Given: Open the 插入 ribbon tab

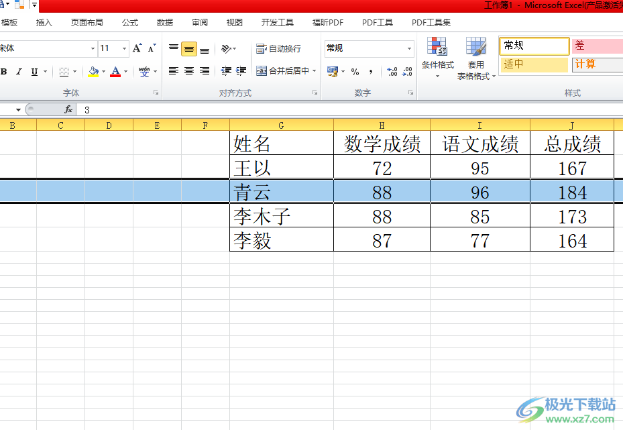Looking at the screenshot, I should tap(44, 23).
